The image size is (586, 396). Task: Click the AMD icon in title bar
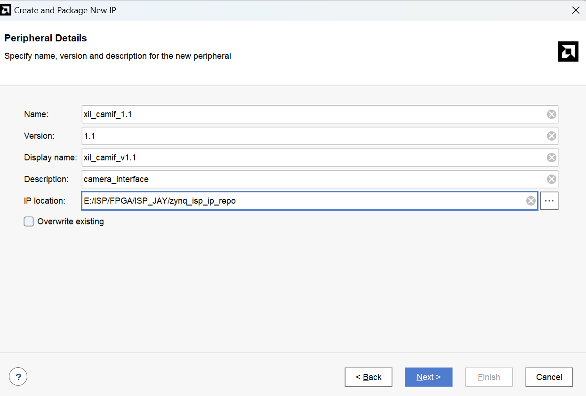[x=6, y=10]
